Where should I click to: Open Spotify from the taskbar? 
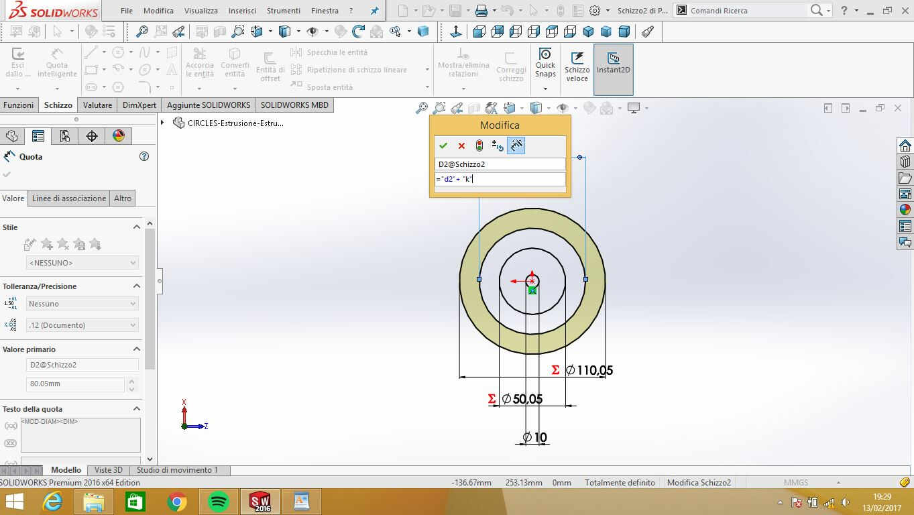click(219, 502)
